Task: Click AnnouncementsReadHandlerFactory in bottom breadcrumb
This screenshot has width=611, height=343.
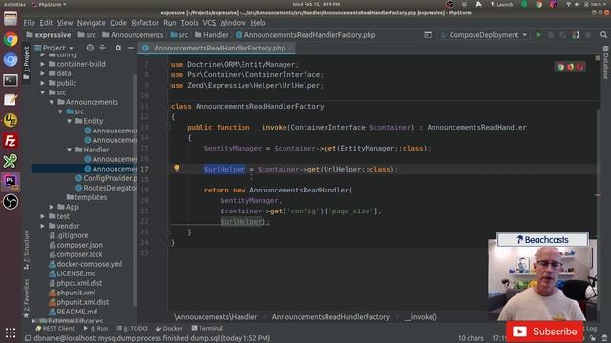Action: pos(330,317)
